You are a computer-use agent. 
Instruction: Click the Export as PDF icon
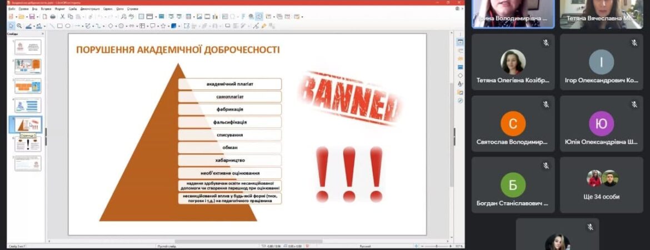(45, 17)
